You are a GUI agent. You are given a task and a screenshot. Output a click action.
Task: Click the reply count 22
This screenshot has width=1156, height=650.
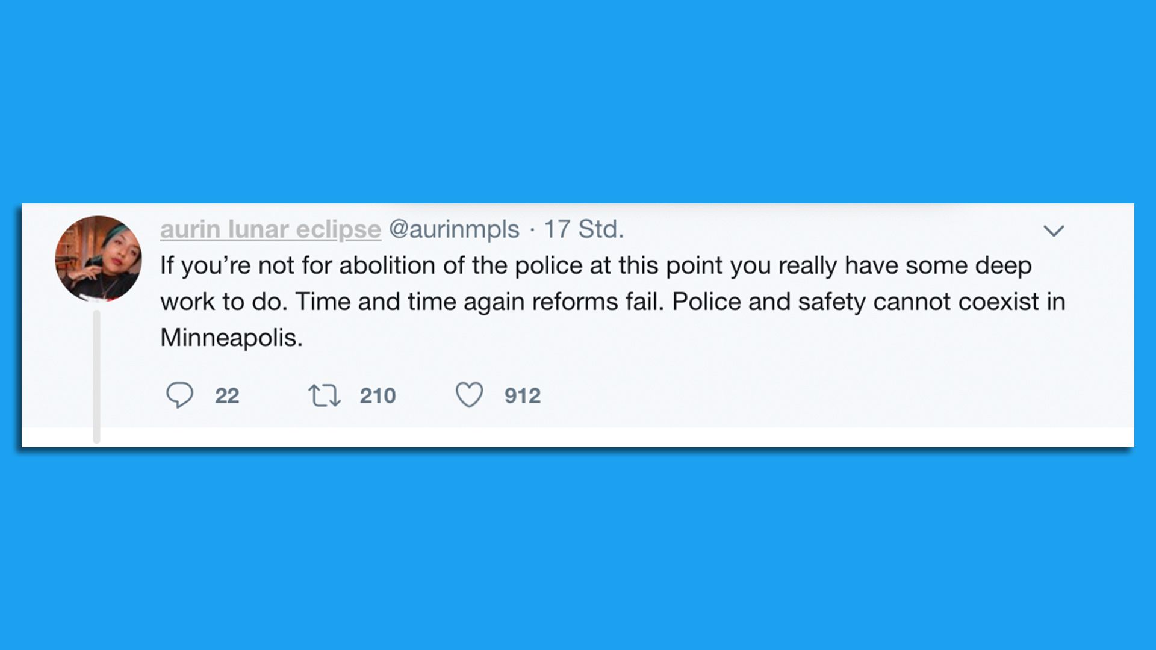(x=227, y=396)
